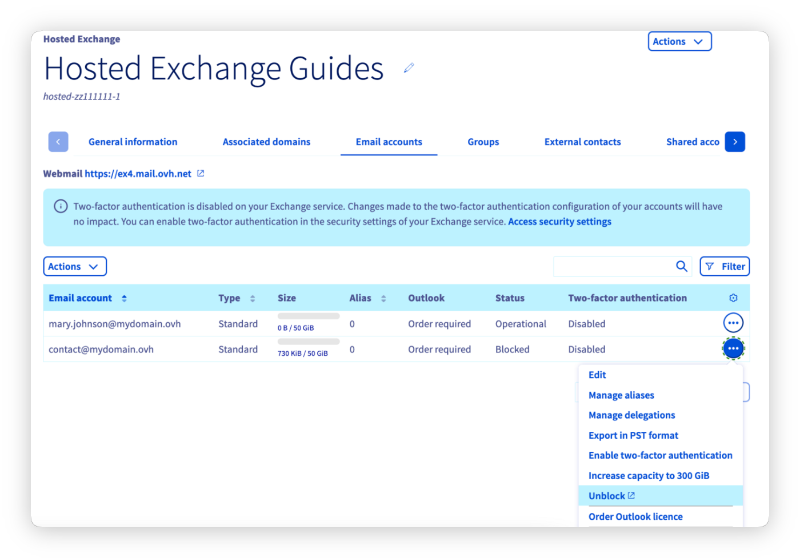Open the Actions dropdown above the accounts table
800x558 pixels.
point(74,266)
